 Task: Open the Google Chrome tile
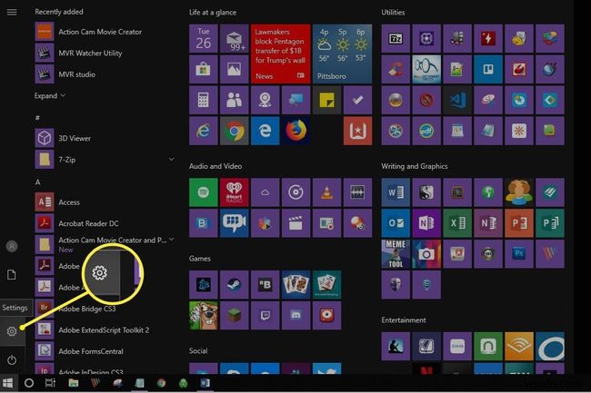(x=234, y=131)
